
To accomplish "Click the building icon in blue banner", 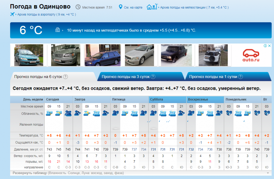I will pyautogui.click(x=58, y=30).
